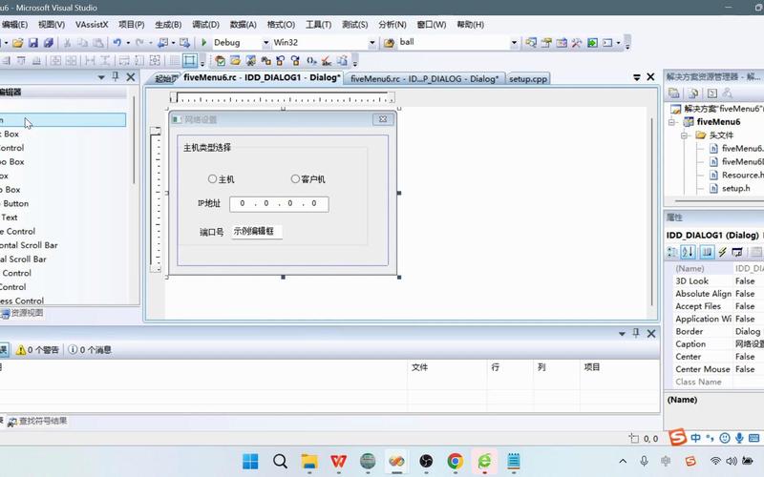Screen dimensions: 764x477
Task: Pin the error list panel pushpin
Action: click(x=636, y=333)
